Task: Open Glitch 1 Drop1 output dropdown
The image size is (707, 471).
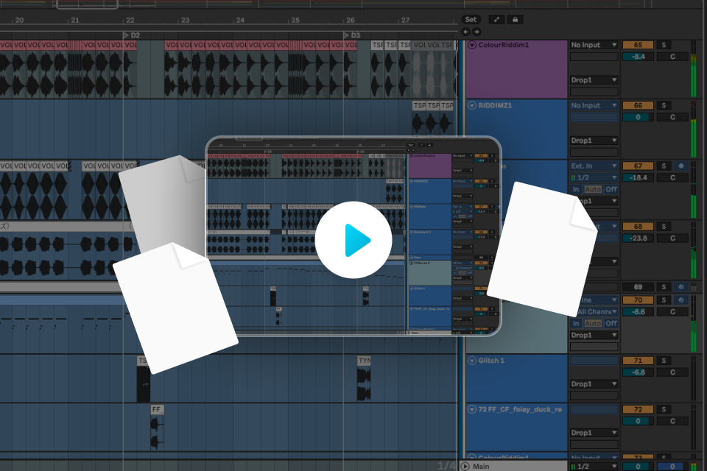Action: pos(594,384)
